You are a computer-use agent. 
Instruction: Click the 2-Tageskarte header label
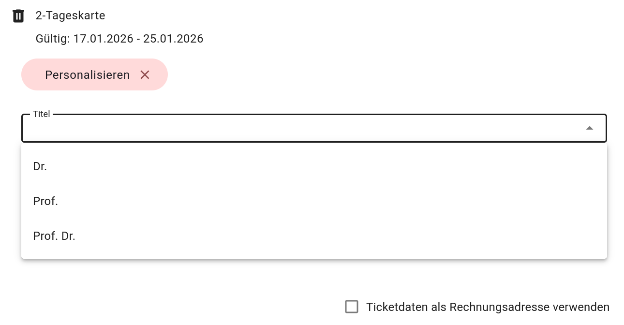[70, 15]
